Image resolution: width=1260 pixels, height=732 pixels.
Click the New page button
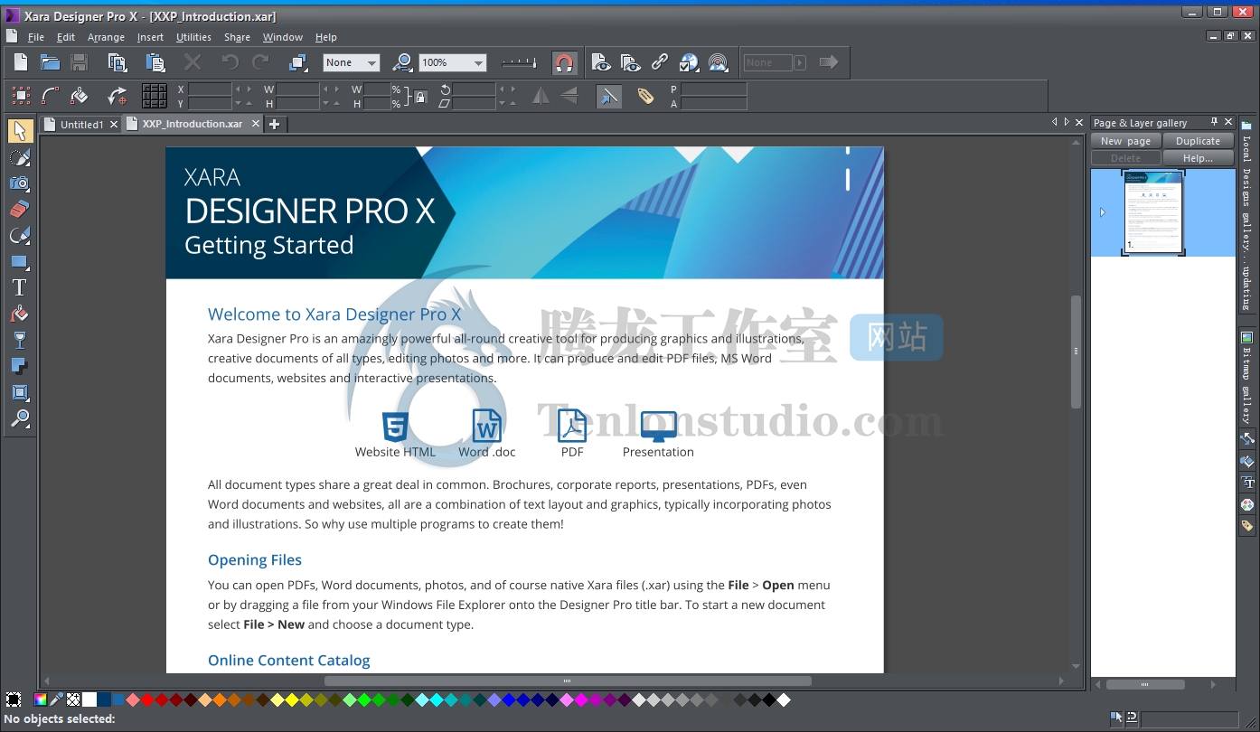pyautogui.click(x=1125, y=141)
